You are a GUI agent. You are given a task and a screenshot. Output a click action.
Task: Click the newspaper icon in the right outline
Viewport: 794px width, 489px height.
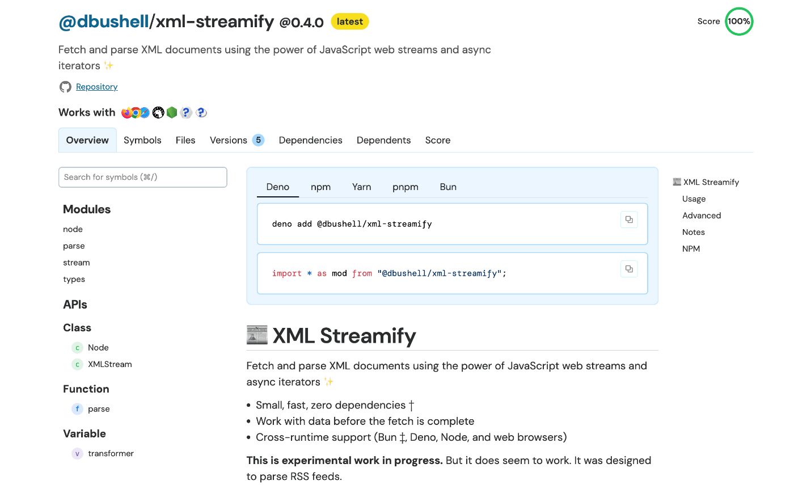[x=677, y=182]
